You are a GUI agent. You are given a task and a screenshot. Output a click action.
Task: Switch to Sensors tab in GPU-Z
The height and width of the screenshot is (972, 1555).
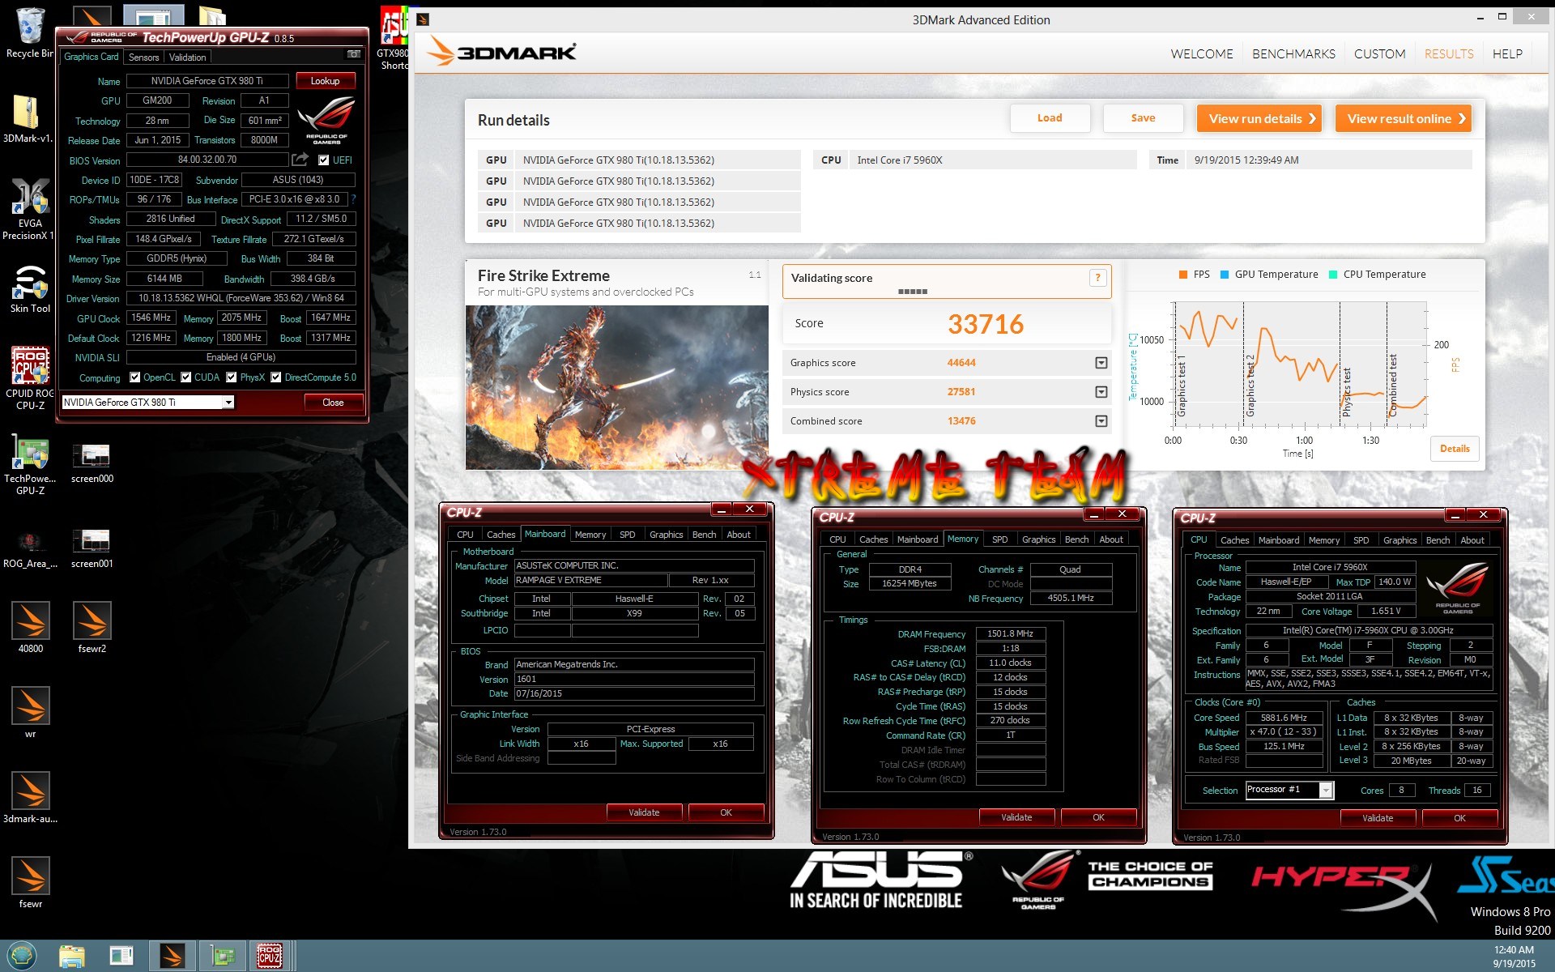143,58
